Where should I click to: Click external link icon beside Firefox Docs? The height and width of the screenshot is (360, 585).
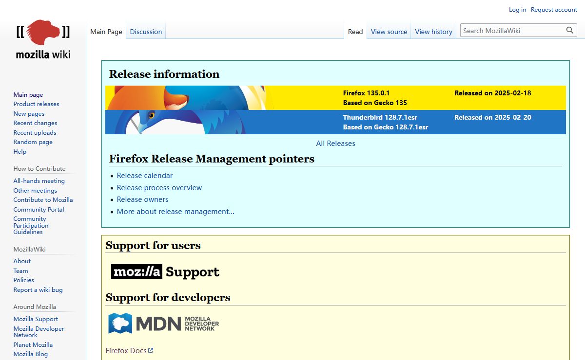(151, 350)
